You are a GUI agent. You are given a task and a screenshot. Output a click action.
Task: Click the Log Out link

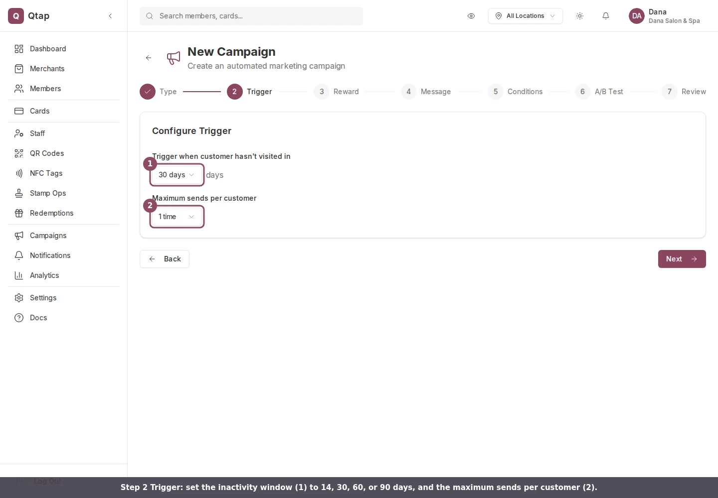coord(47,481)
